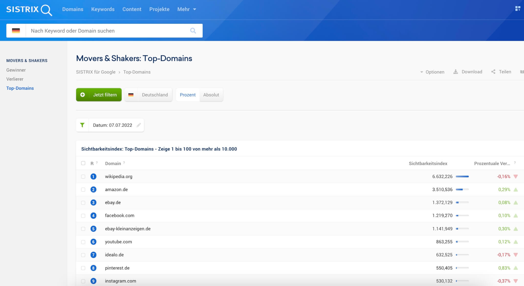
Task: Click the red down arrow for wikipedia.org
Action: 516,177
